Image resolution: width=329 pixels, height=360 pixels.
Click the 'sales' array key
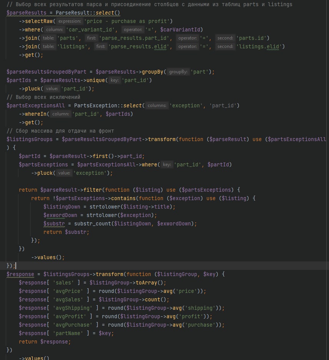(x=63, y=283)
